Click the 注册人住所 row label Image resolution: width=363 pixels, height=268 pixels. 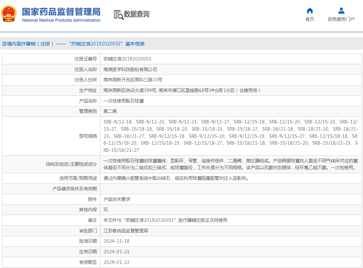point(86,80)
